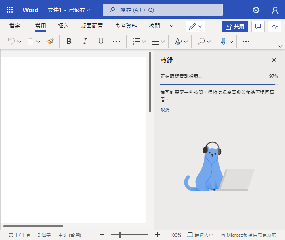Click the Styles icon
The image size is (285, 240).
pos(178,42)
